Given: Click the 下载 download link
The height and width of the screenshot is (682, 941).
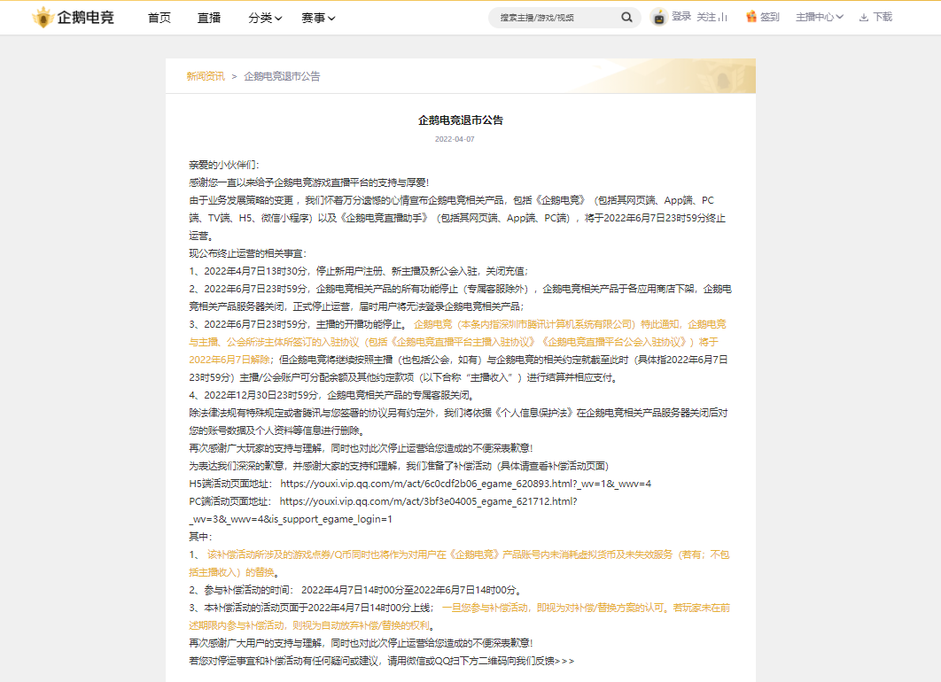Looking at the screenshot, I should pyautogui.click(x=883, y=16).
